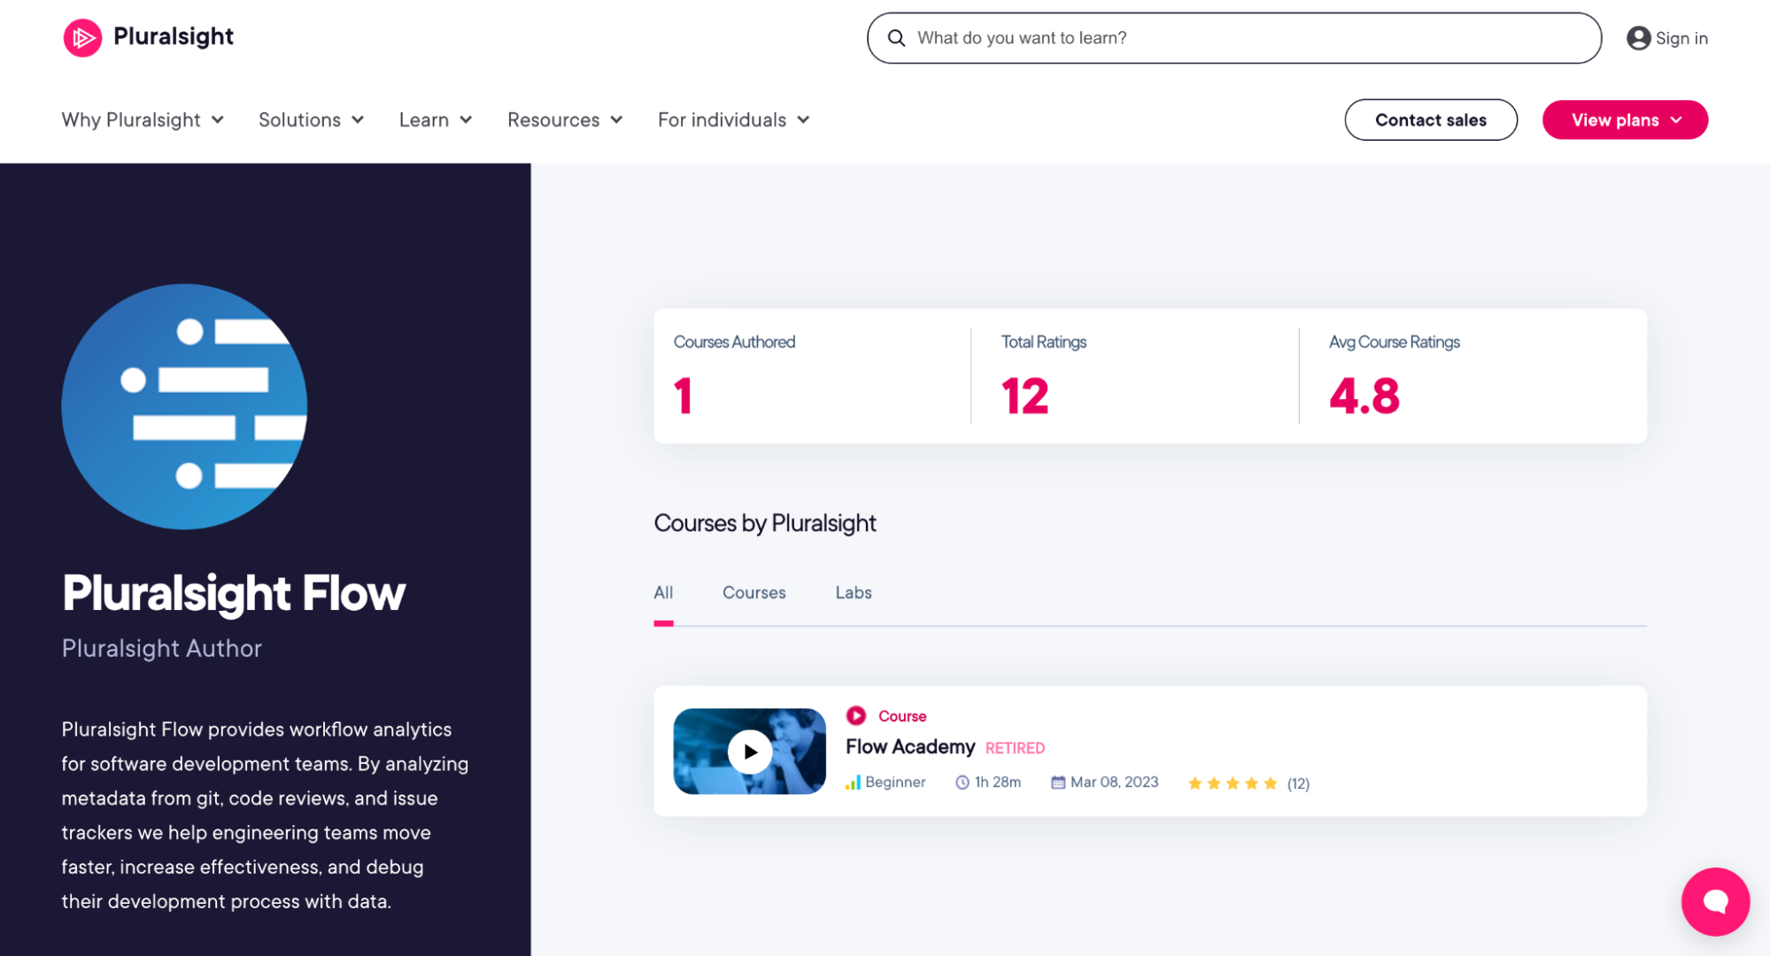
Task: Click the clock duration icon
Action: coord(962,783)
